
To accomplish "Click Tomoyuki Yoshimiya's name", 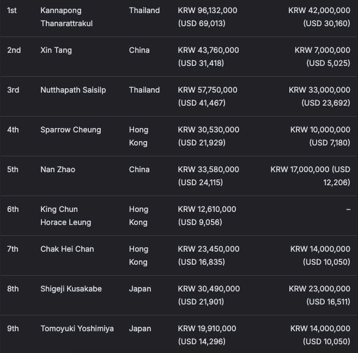I will [x=77, y=328].
